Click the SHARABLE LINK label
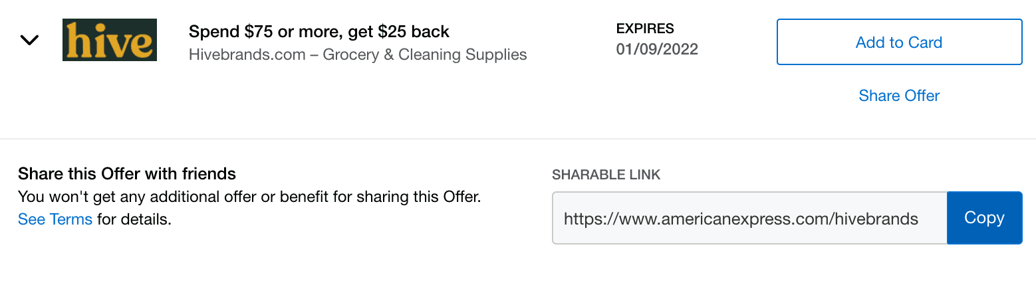 click(x=606, y=175)
